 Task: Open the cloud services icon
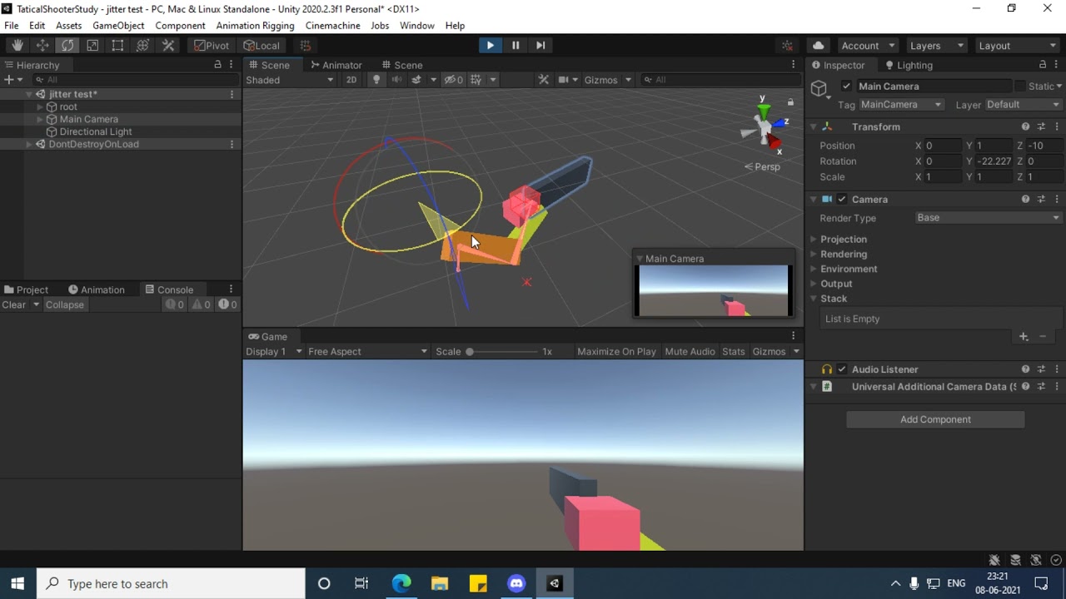[x=818, y=46]
